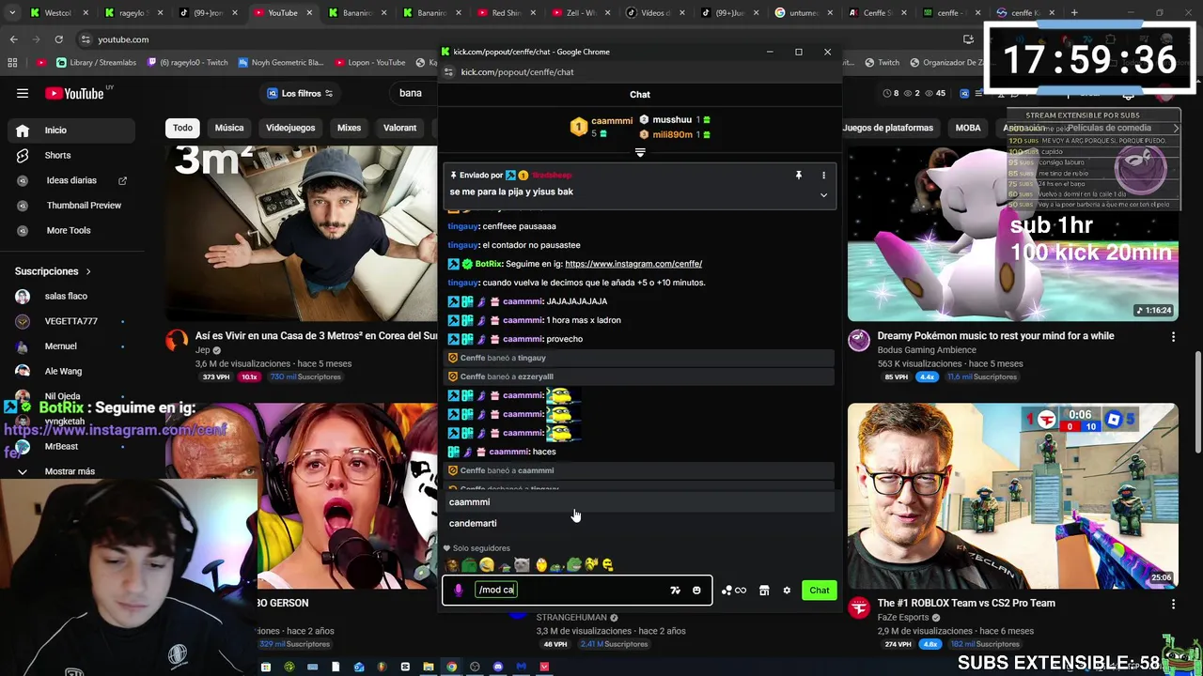
Task: Select the Videojuegos filter chip
Action: (x=290, y=128)
